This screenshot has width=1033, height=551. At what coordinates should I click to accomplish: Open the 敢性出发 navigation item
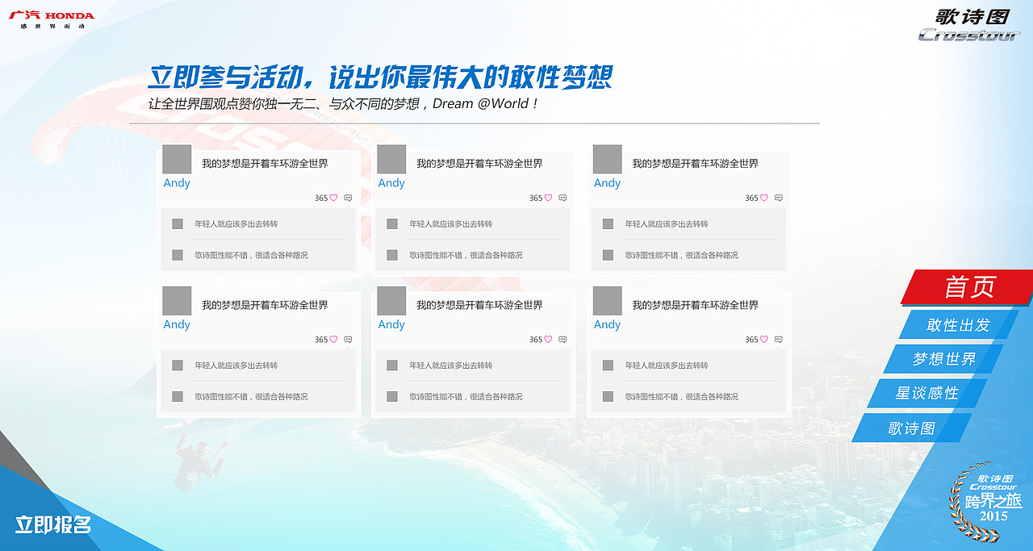point(958,325)
